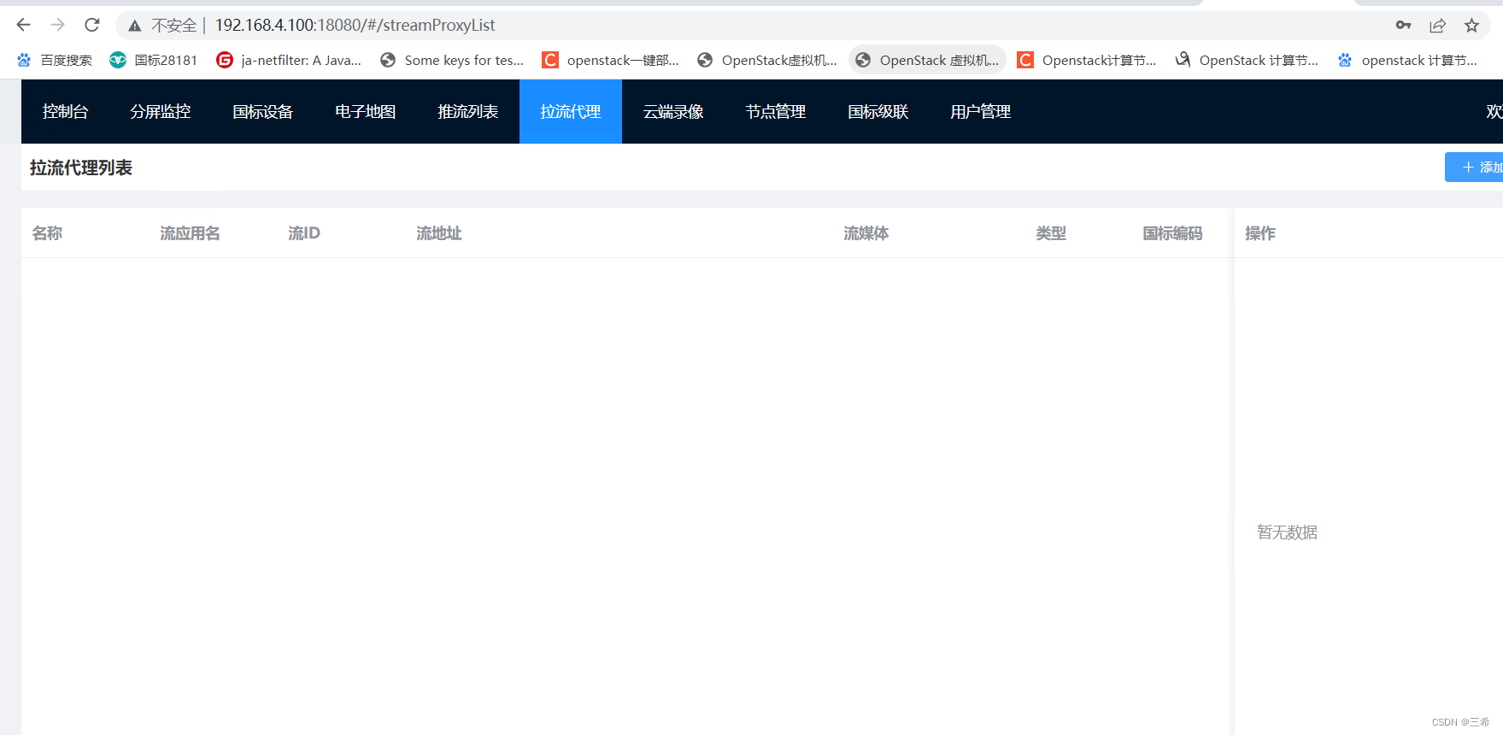The image size is (1503, 735).
Task: Bookmark this page with star icon
Action: click(1471, 26)
